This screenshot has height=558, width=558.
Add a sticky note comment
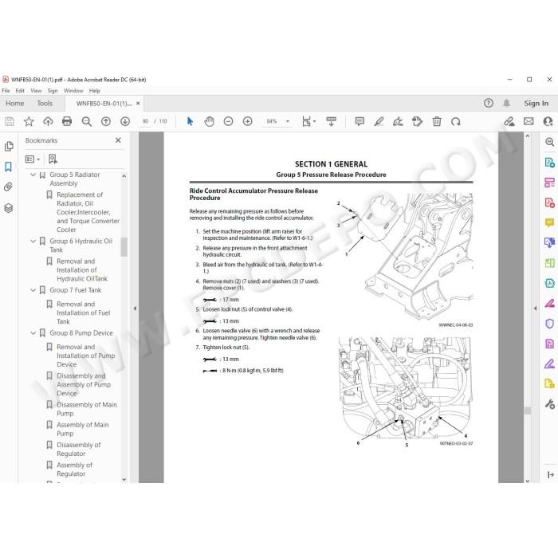tap(360, 122)
